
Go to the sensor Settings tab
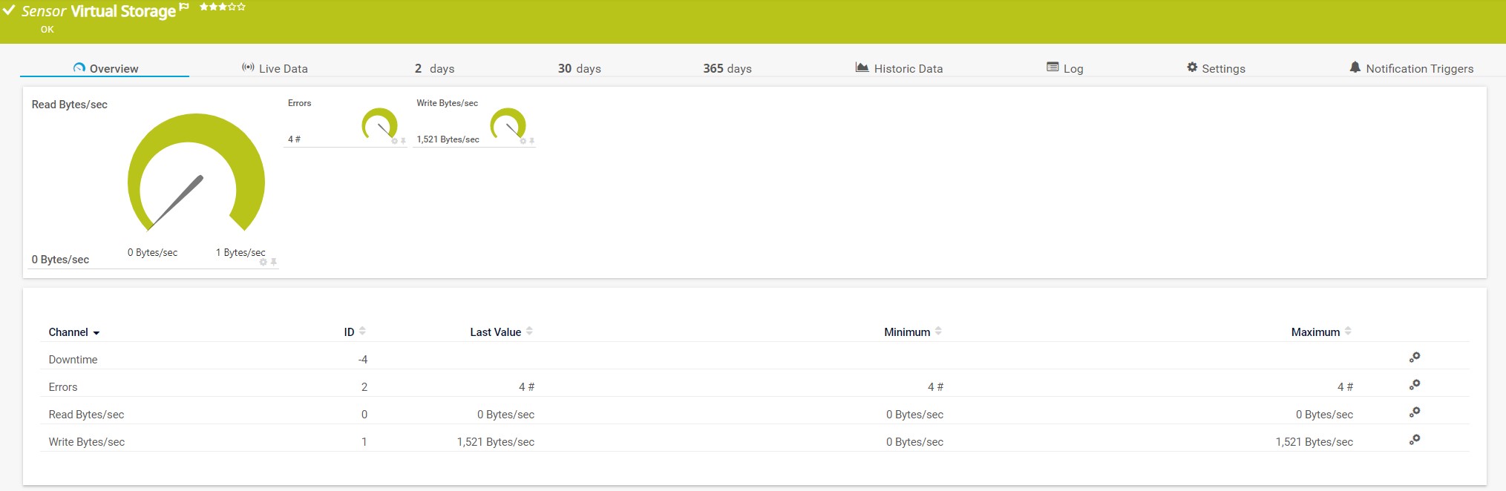tap(1216, 68)
